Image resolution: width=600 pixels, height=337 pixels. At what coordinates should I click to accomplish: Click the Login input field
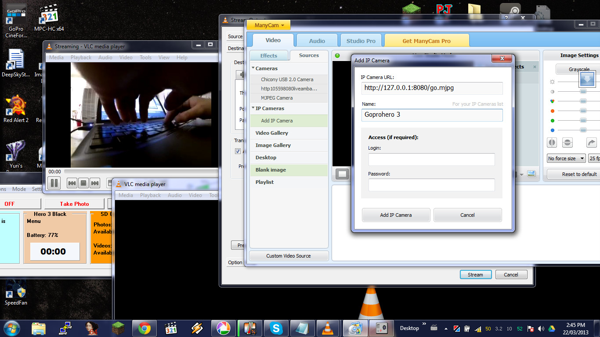431,159
